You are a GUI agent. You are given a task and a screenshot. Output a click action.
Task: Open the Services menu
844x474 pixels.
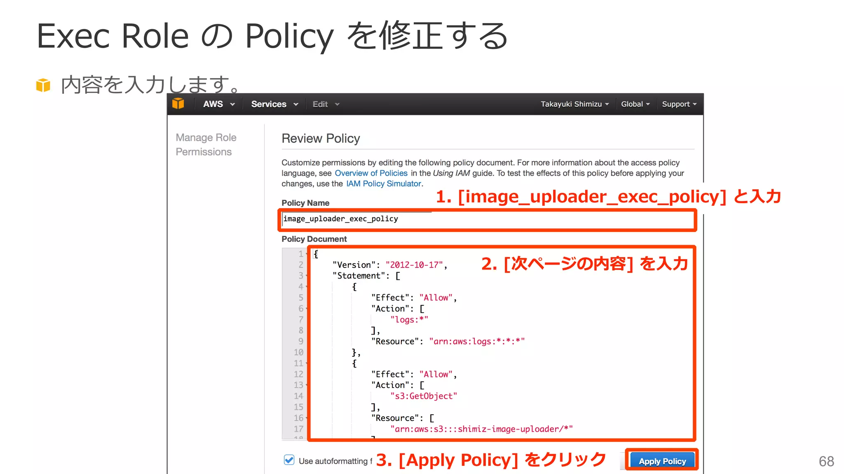point(274,104)
